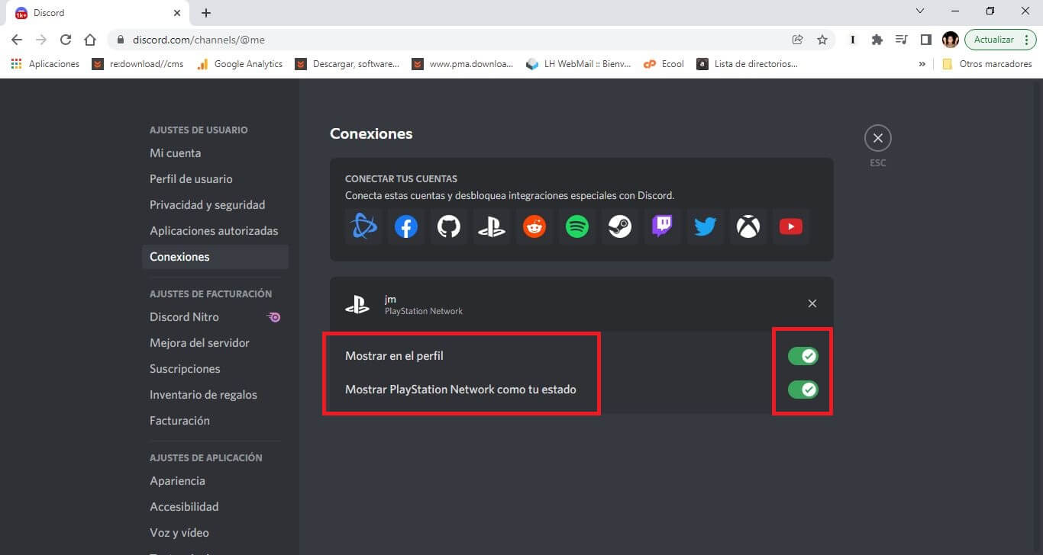Connect your Facebook account
The width and height of the screenshot is (1043, 555).
pos(406,226)
